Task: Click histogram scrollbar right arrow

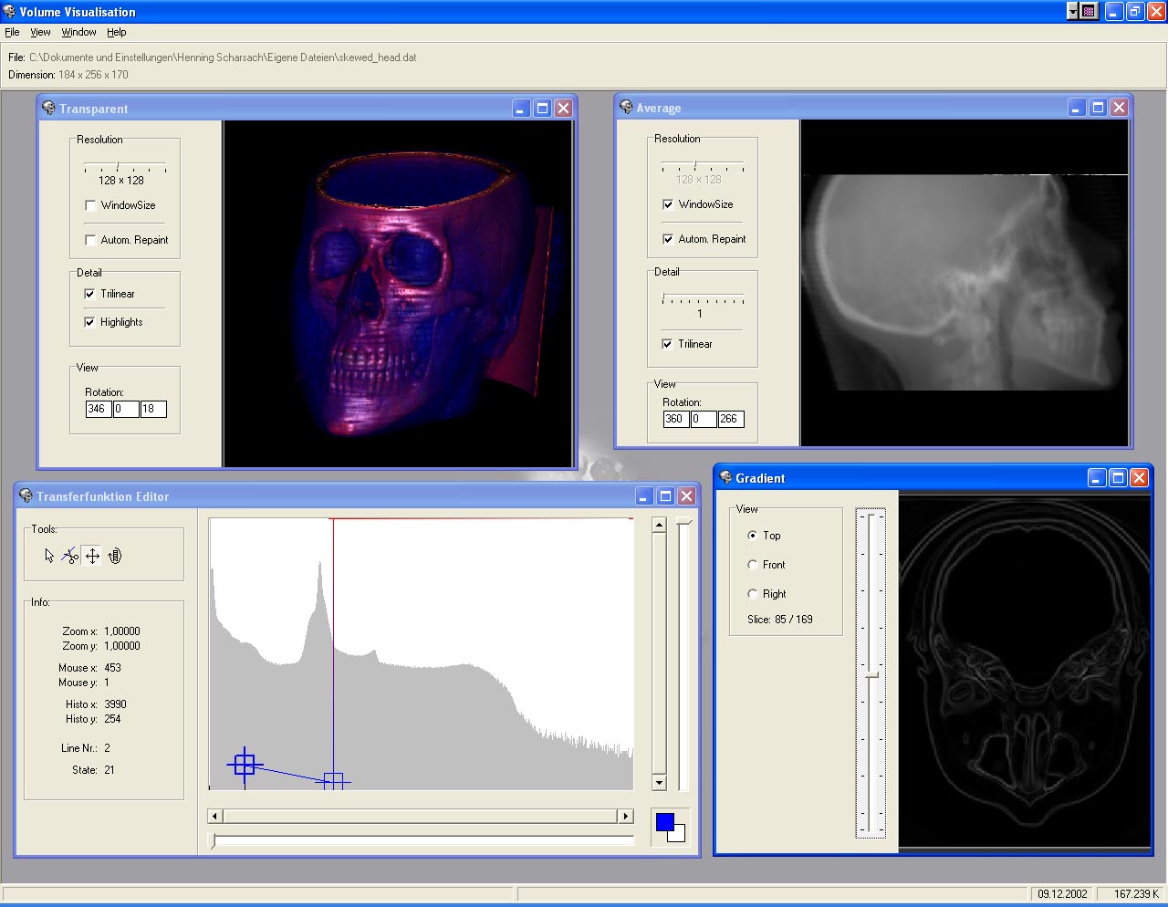Action: click(x=625, y=816)
